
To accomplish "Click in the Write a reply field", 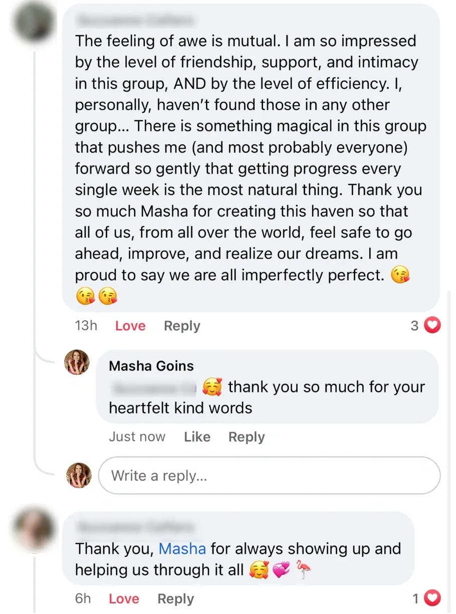I will (x=269, y=475).
